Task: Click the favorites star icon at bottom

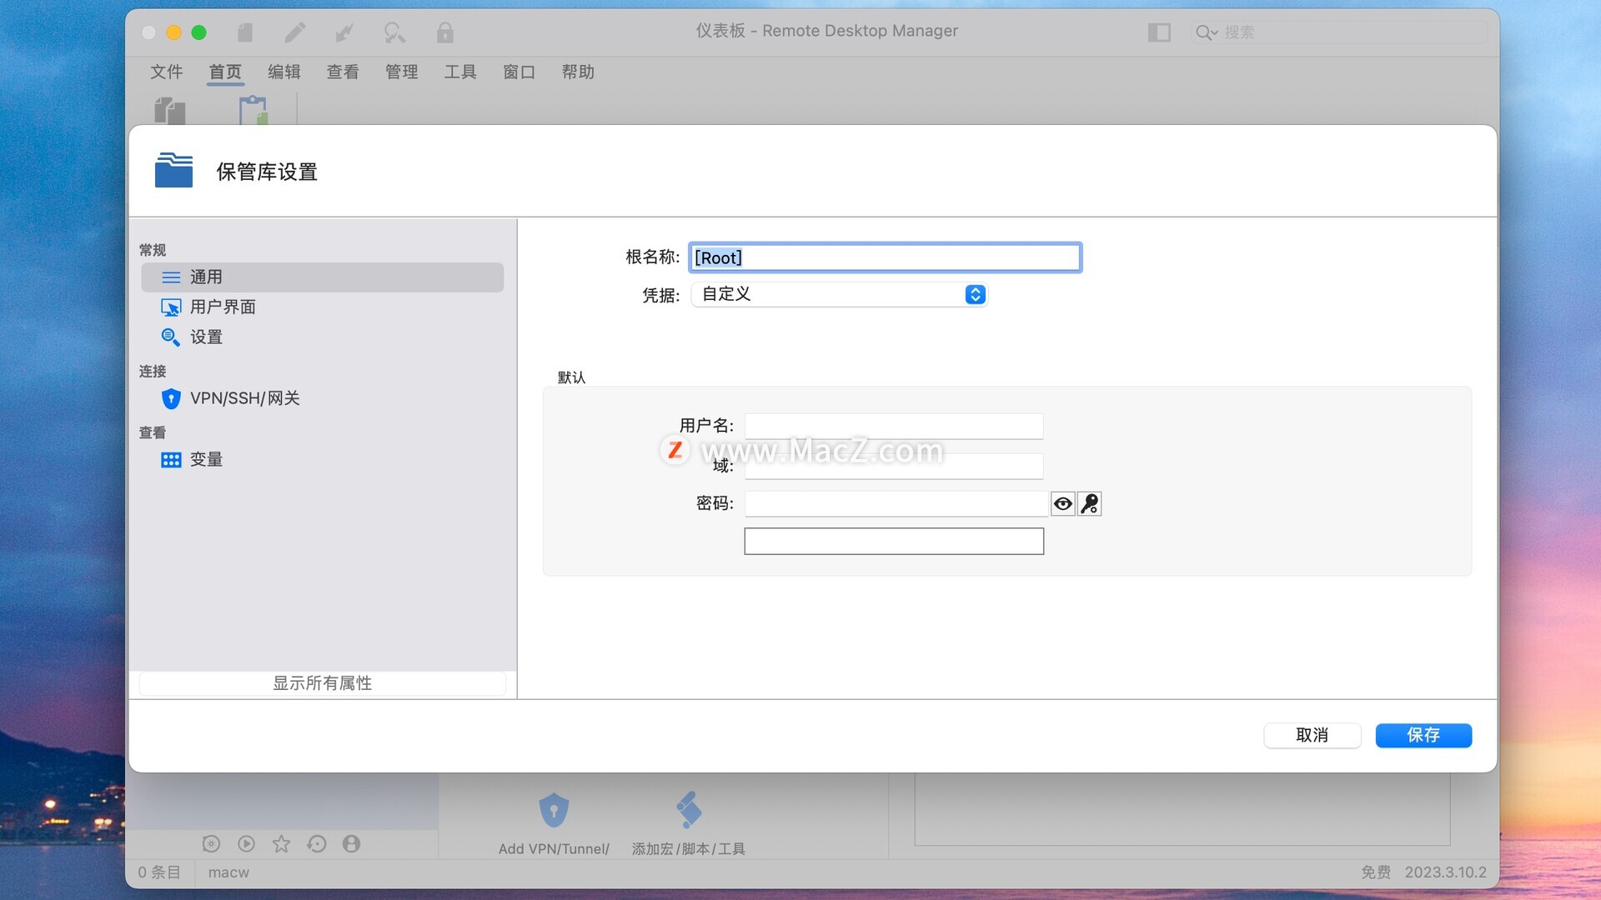Action: (x=281, y=844)
